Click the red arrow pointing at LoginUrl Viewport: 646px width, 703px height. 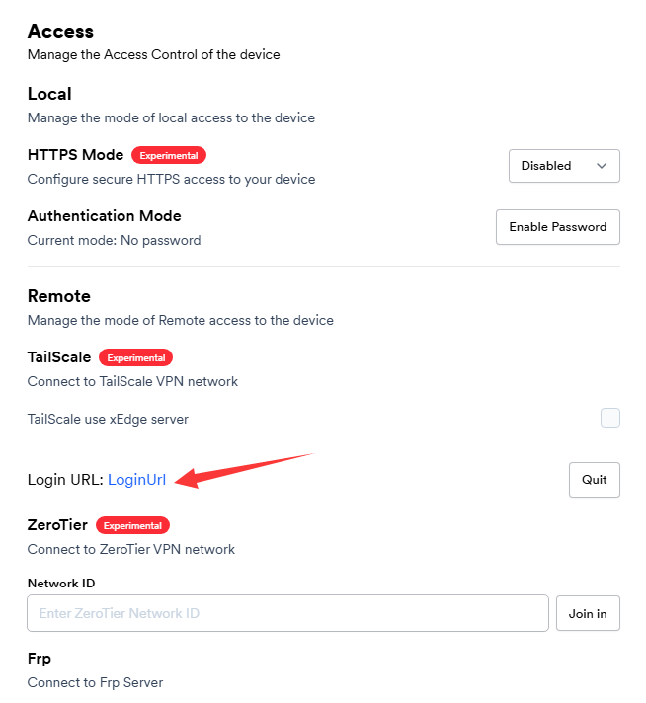(x=247, y=469)
